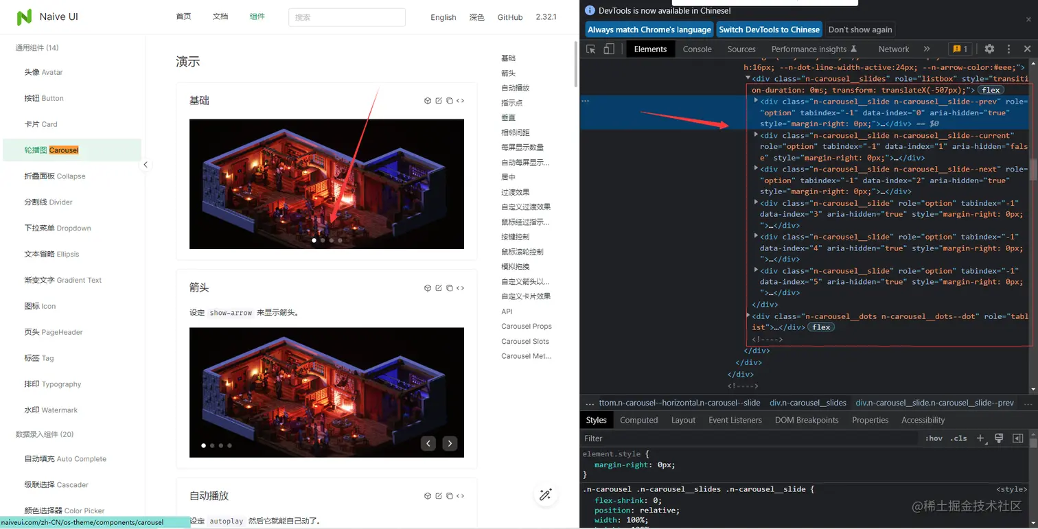Image resolution: width=1038 pixels, height=529 pixels.
Task: Expand the n-carousel__slide--current div node
Action: point(756,135)
